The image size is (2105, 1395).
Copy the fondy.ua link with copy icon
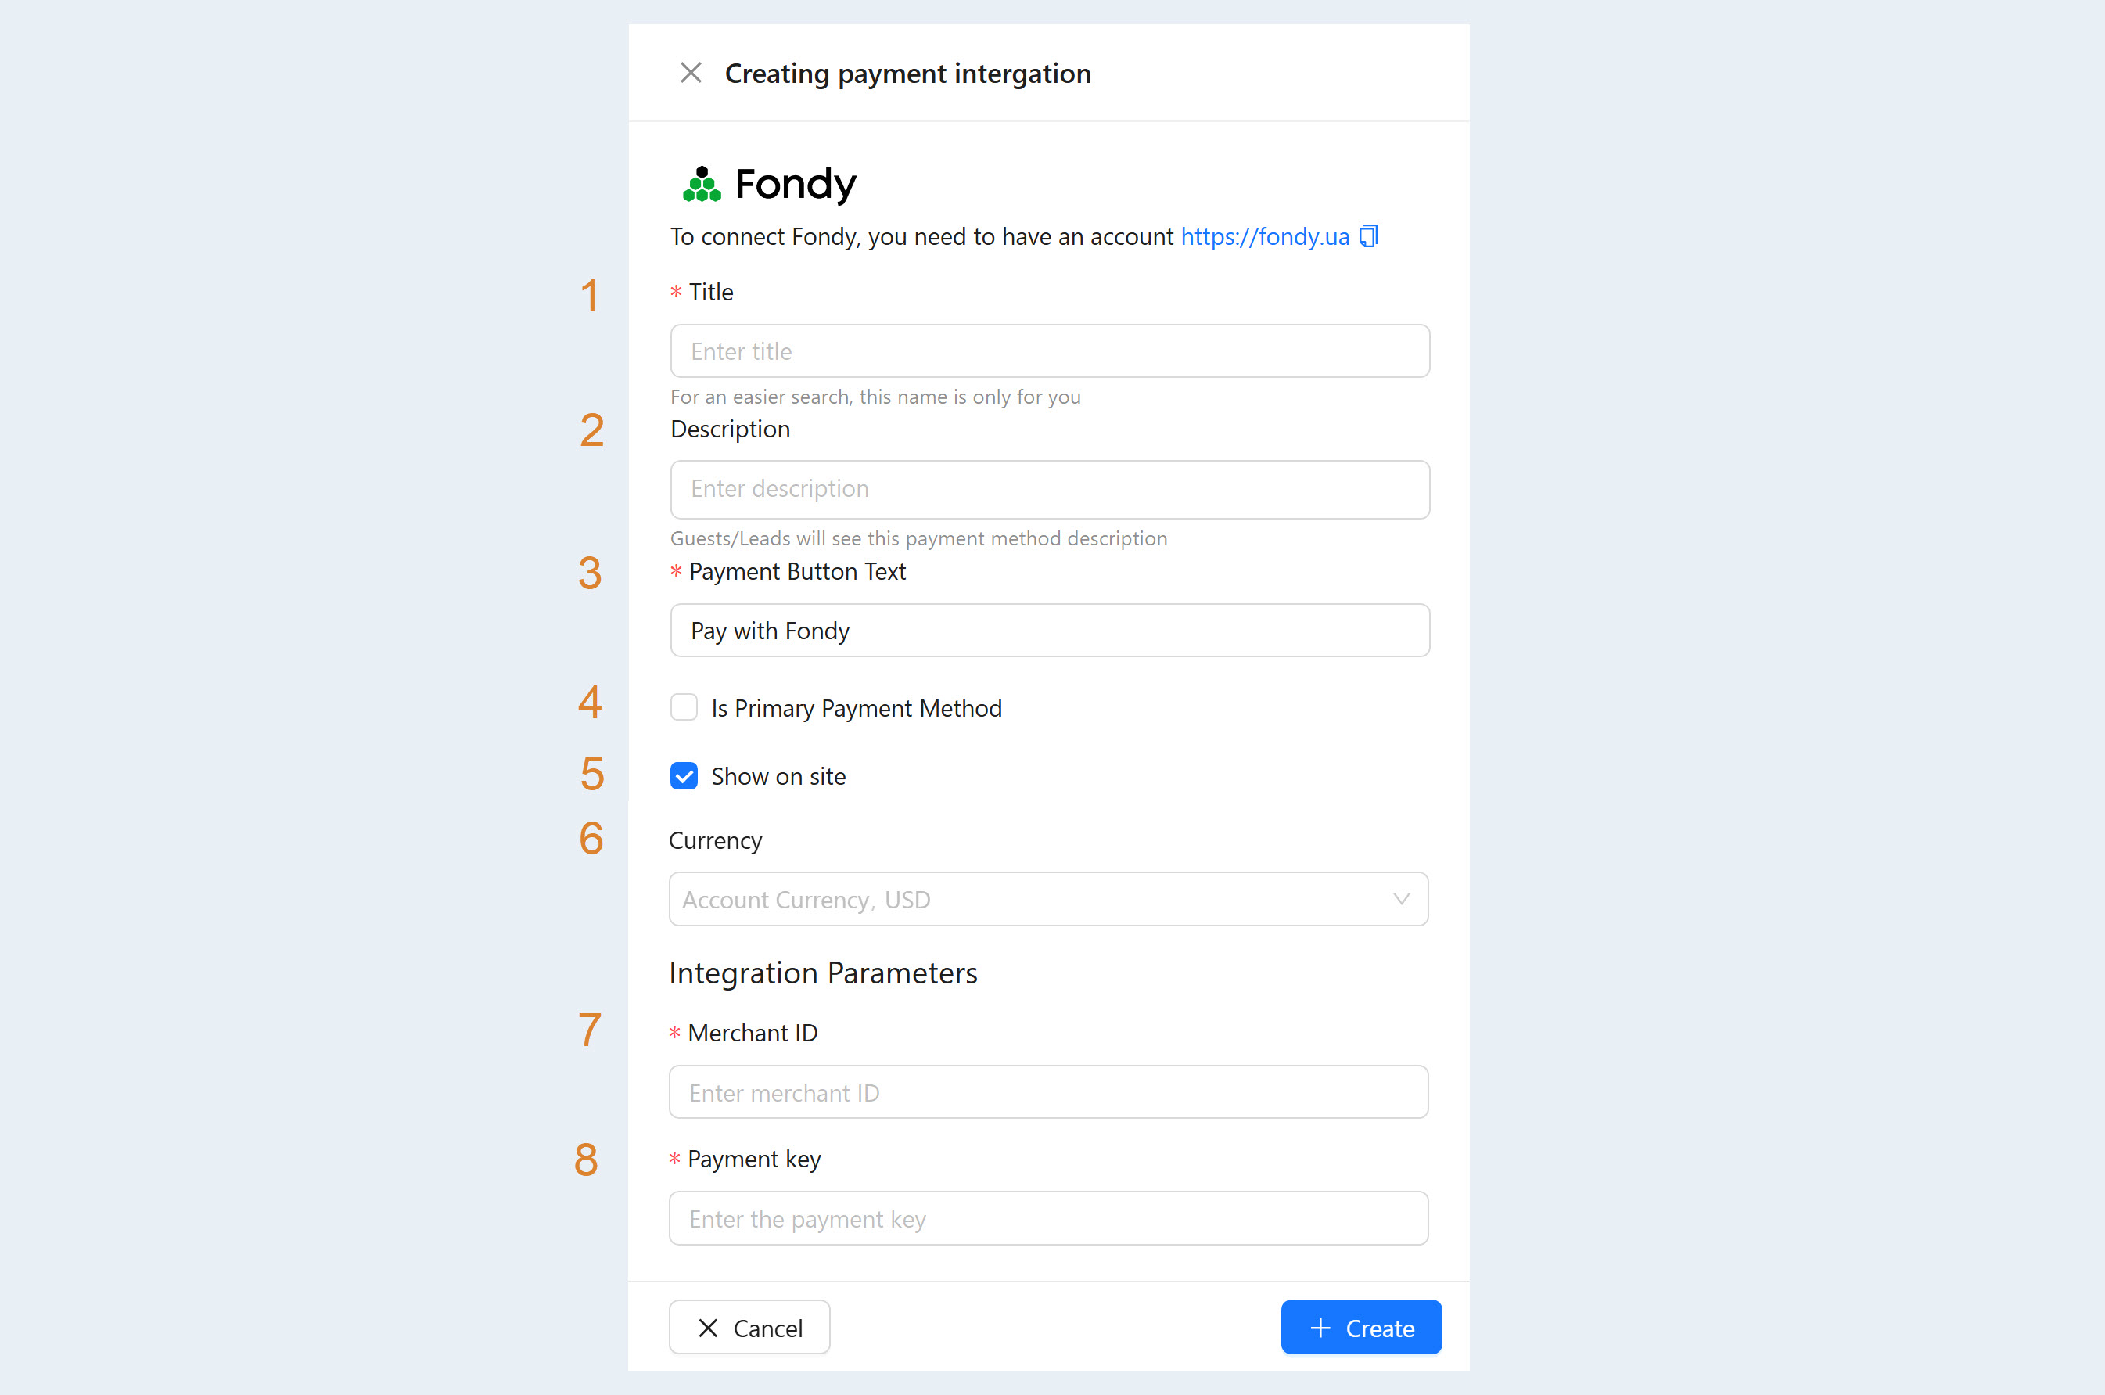(x=1369, y=236)
